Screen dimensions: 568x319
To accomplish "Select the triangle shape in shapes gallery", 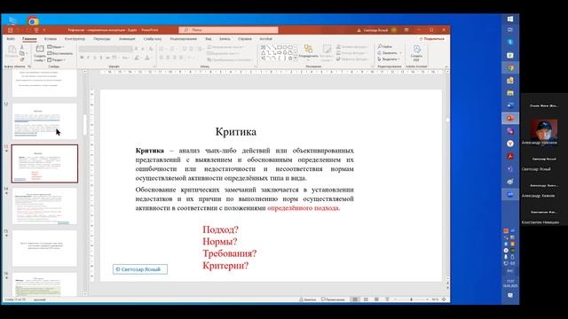I will click(x=264, y=53).
